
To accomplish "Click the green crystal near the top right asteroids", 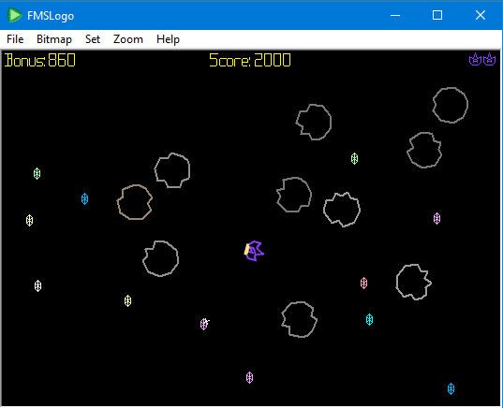I will pyautogui.click(x=354, y=158).
